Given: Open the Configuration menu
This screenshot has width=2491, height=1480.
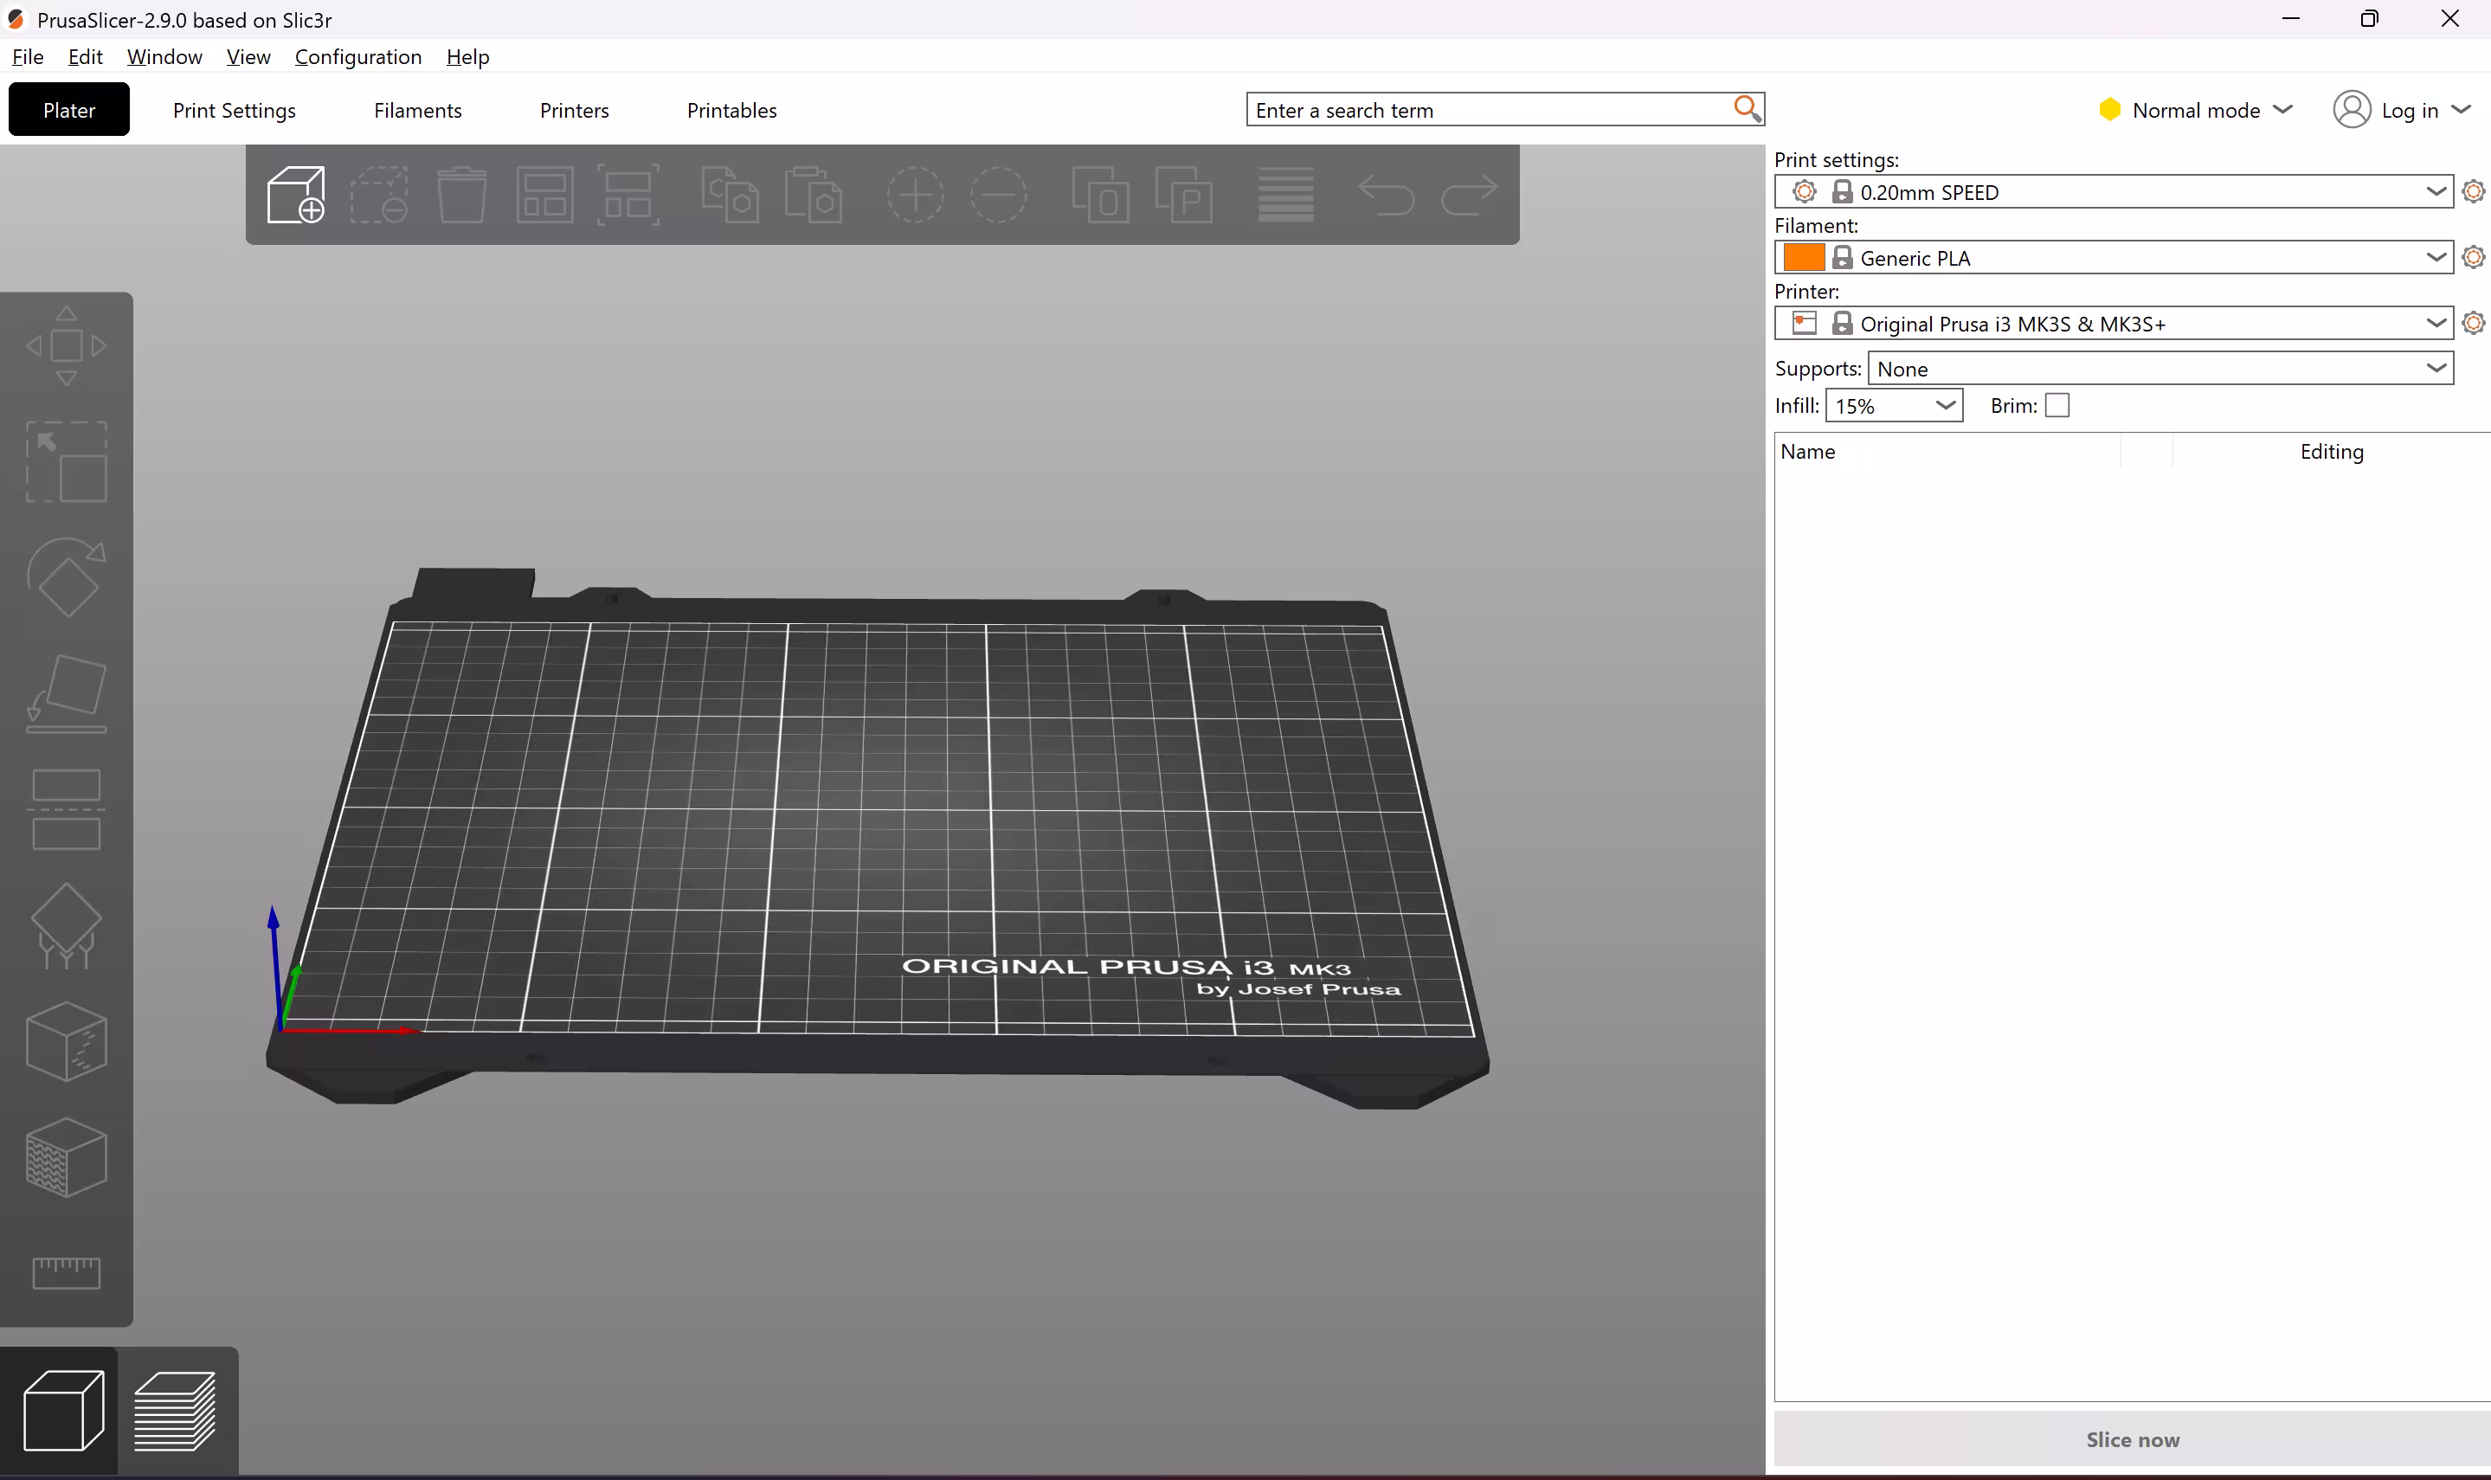Looking at the screenshot, I should tap(358, 57).
